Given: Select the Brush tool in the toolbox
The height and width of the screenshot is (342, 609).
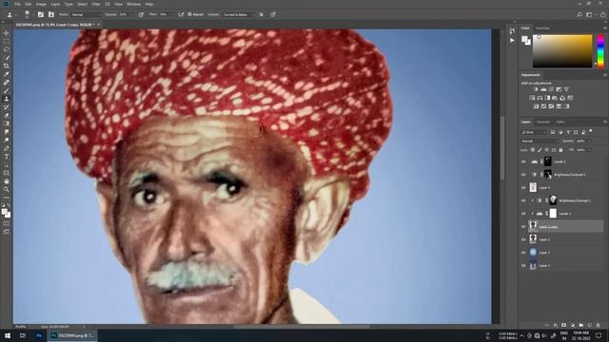Looking at the screenshot, I should pyautogui.click(x=7, y=91).
